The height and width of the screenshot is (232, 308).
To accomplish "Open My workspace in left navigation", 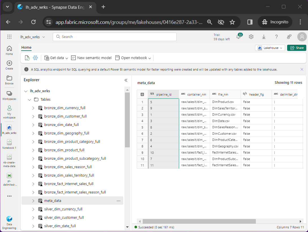I will tap(9, 112).
